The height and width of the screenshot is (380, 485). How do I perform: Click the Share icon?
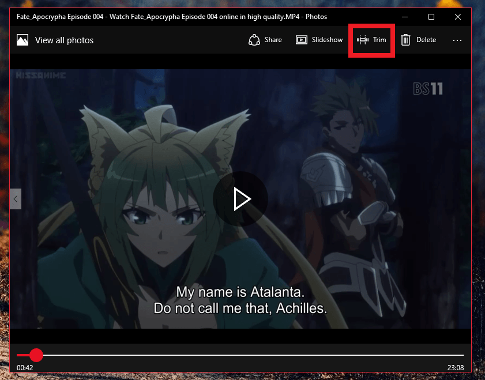254,40
